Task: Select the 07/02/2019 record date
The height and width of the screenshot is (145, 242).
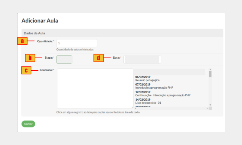Action: click(x=143, y=85)
